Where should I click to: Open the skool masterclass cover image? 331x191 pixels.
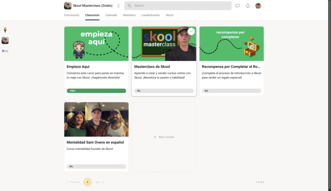(x=164, y=44)
